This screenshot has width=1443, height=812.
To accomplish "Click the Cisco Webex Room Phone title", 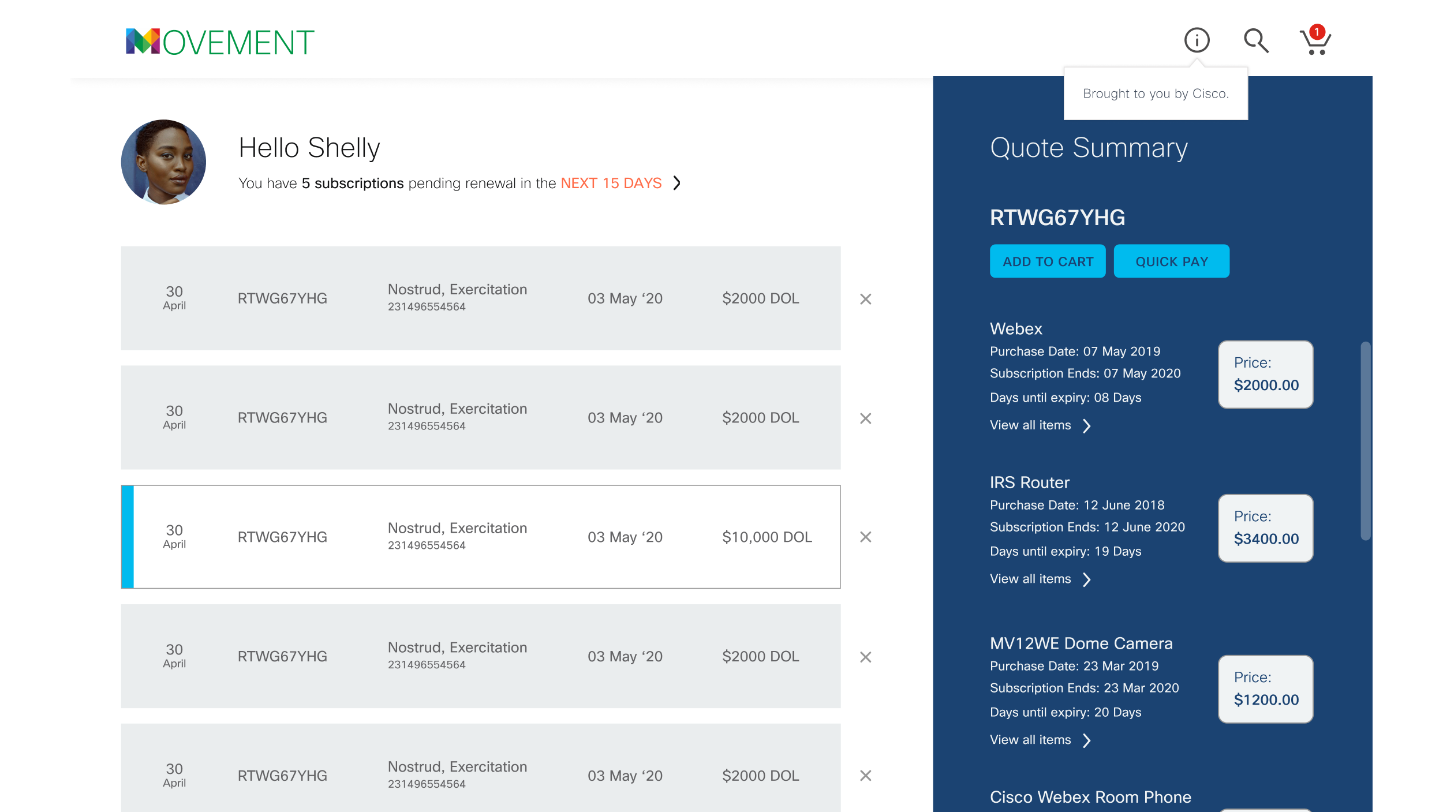I will pos(1090,797).
